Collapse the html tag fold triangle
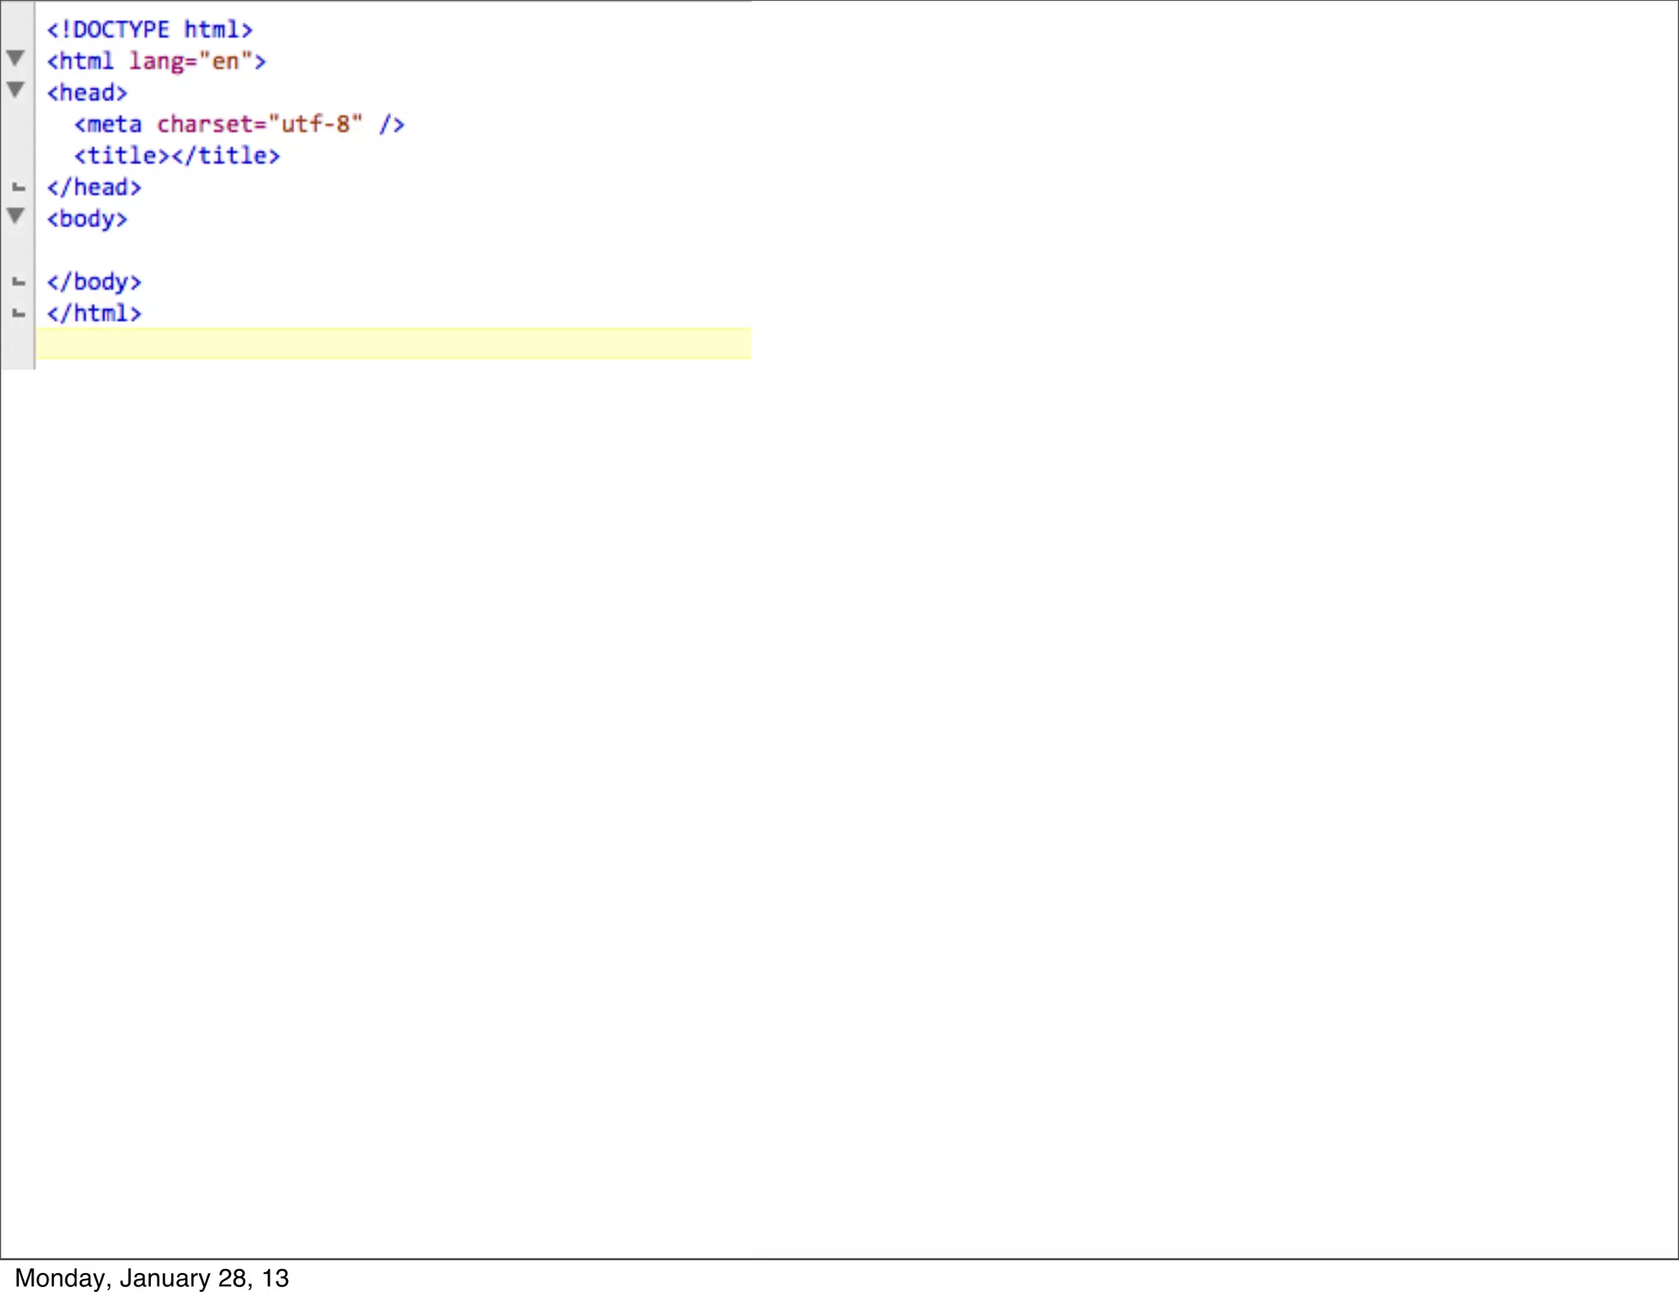 point(16,58)
